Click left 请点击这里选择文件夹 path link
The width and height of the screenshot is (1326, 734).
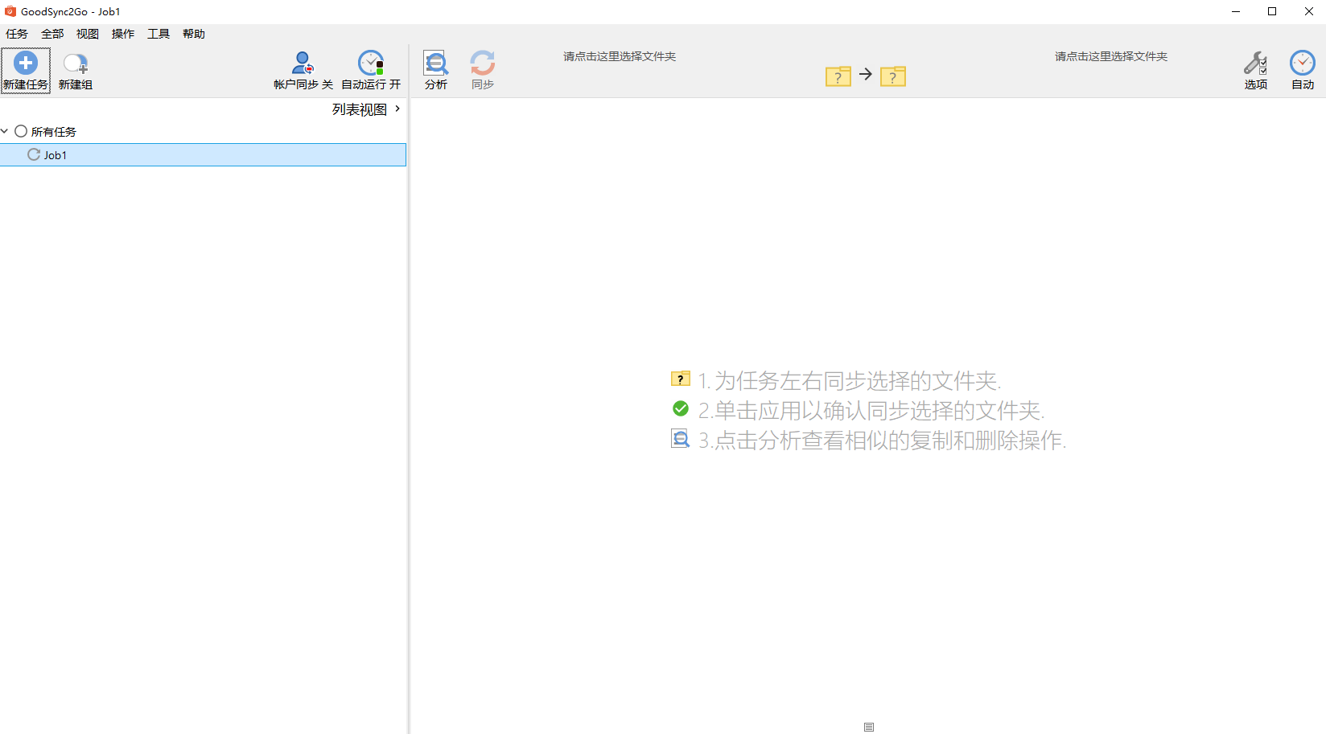click(620, 56)
